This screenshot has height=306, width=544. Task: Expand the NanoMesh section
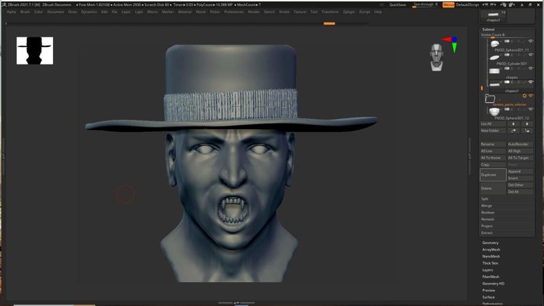pyautogui.click(x=491, y=256)
